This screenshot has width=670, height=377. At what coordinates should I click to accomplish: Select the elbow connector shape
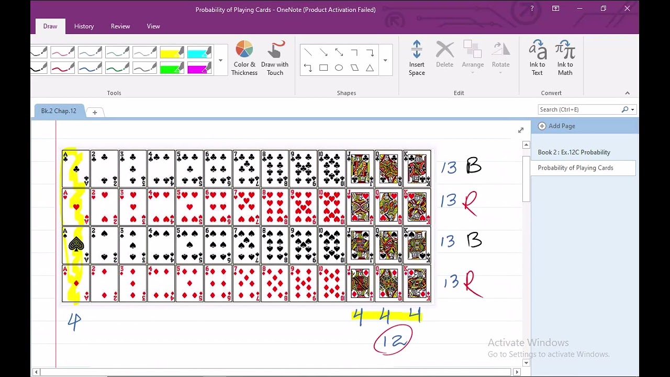click(354, 52)
